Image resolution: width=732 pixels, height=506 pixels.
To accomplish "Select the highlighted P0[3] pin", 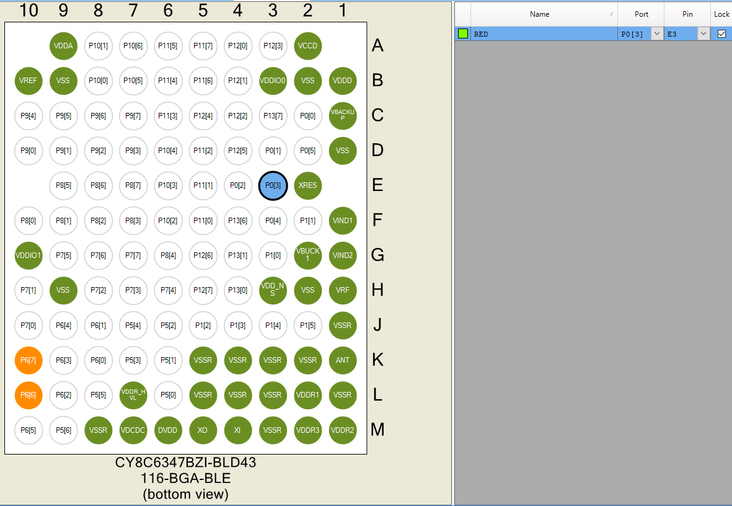I will [x=273, y=185].
